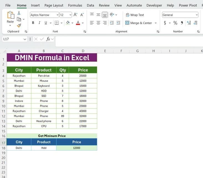Decrease indent icon

click(112, 23)
